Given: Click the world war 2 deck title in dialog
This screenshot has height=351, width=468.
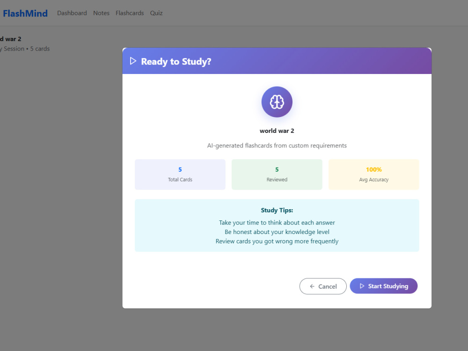Looking at the screenshot, I should tap(277, 131).
